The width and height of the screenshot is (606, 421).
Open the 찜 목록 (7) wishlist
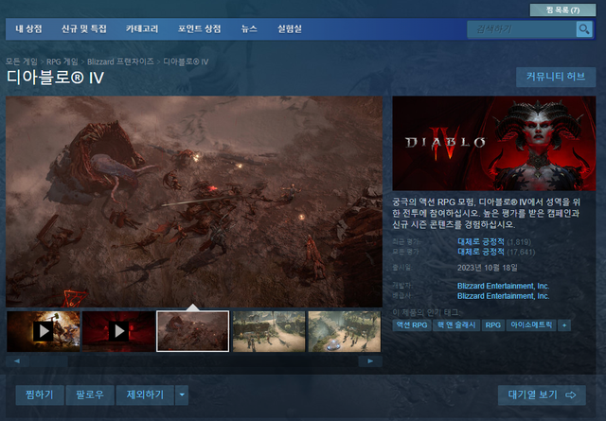point(562,9)
